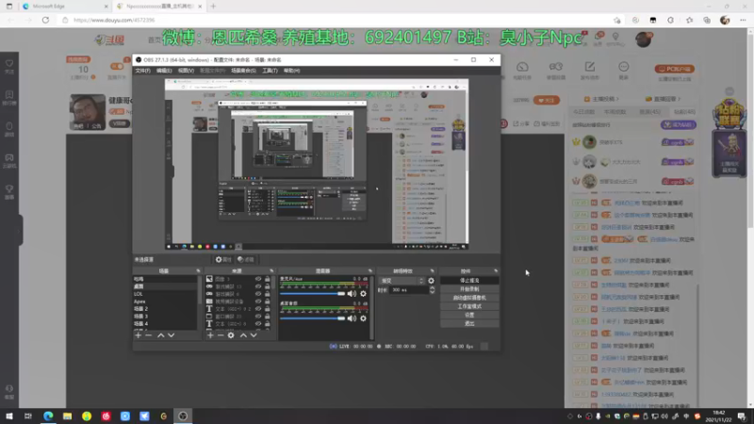Pop out the 控件 dock using its header icon

tap(496, 271)
